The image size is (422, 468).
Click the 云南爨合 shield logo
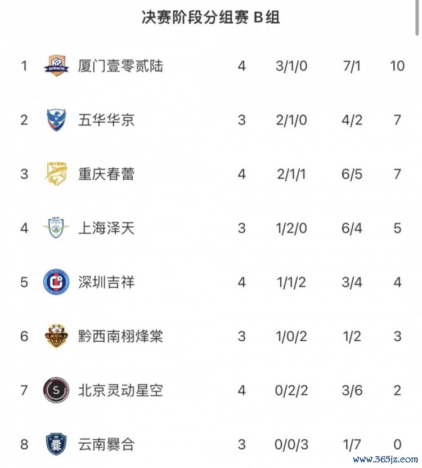pos(56,444)
